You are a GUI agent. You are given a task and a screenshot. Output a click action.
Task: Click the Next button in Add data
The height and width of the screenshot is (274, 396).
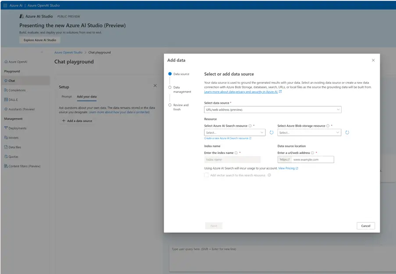coord(214,226)
